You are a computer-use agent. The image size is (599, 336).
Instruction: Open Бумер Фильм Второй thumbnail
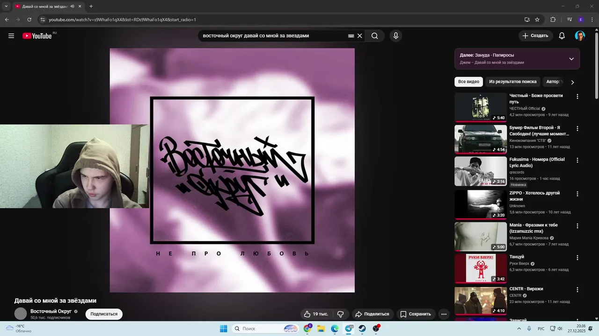click(481, 139)
